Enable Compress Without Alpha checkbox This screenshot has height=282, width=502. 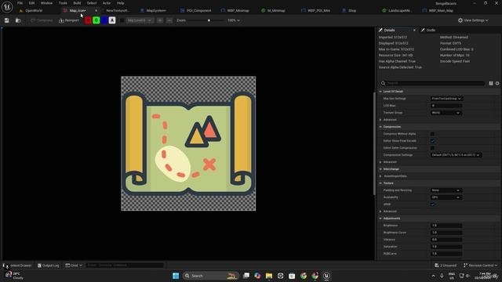(x=432, y=134)
